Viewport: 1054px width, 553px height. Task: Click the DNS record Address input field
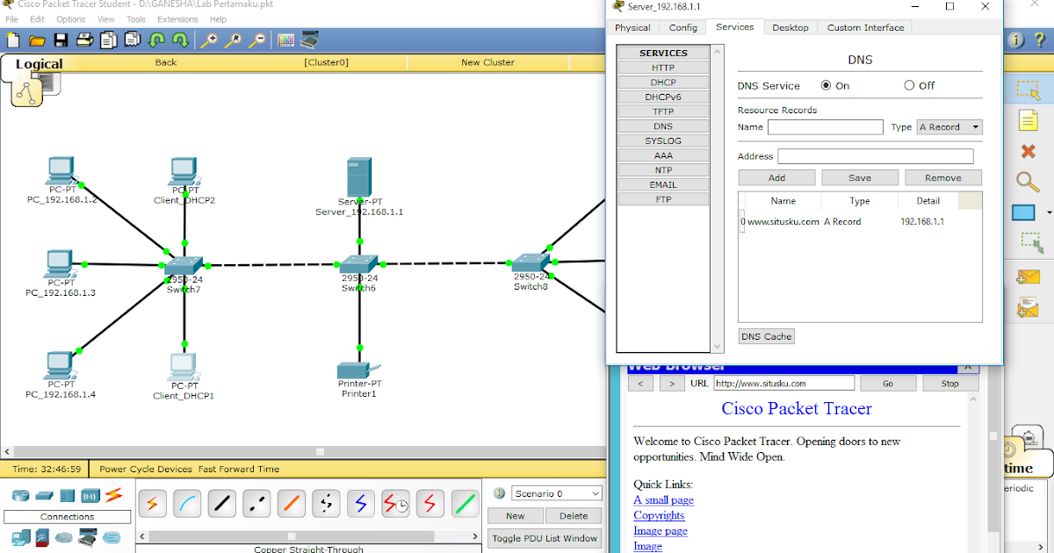click(876, 155)
